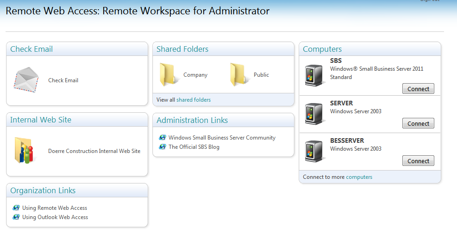This screenshot has width=457, height=238.
Task: Click 'Windows Server 2003' under BESSERVER
Action: (356, 149)
